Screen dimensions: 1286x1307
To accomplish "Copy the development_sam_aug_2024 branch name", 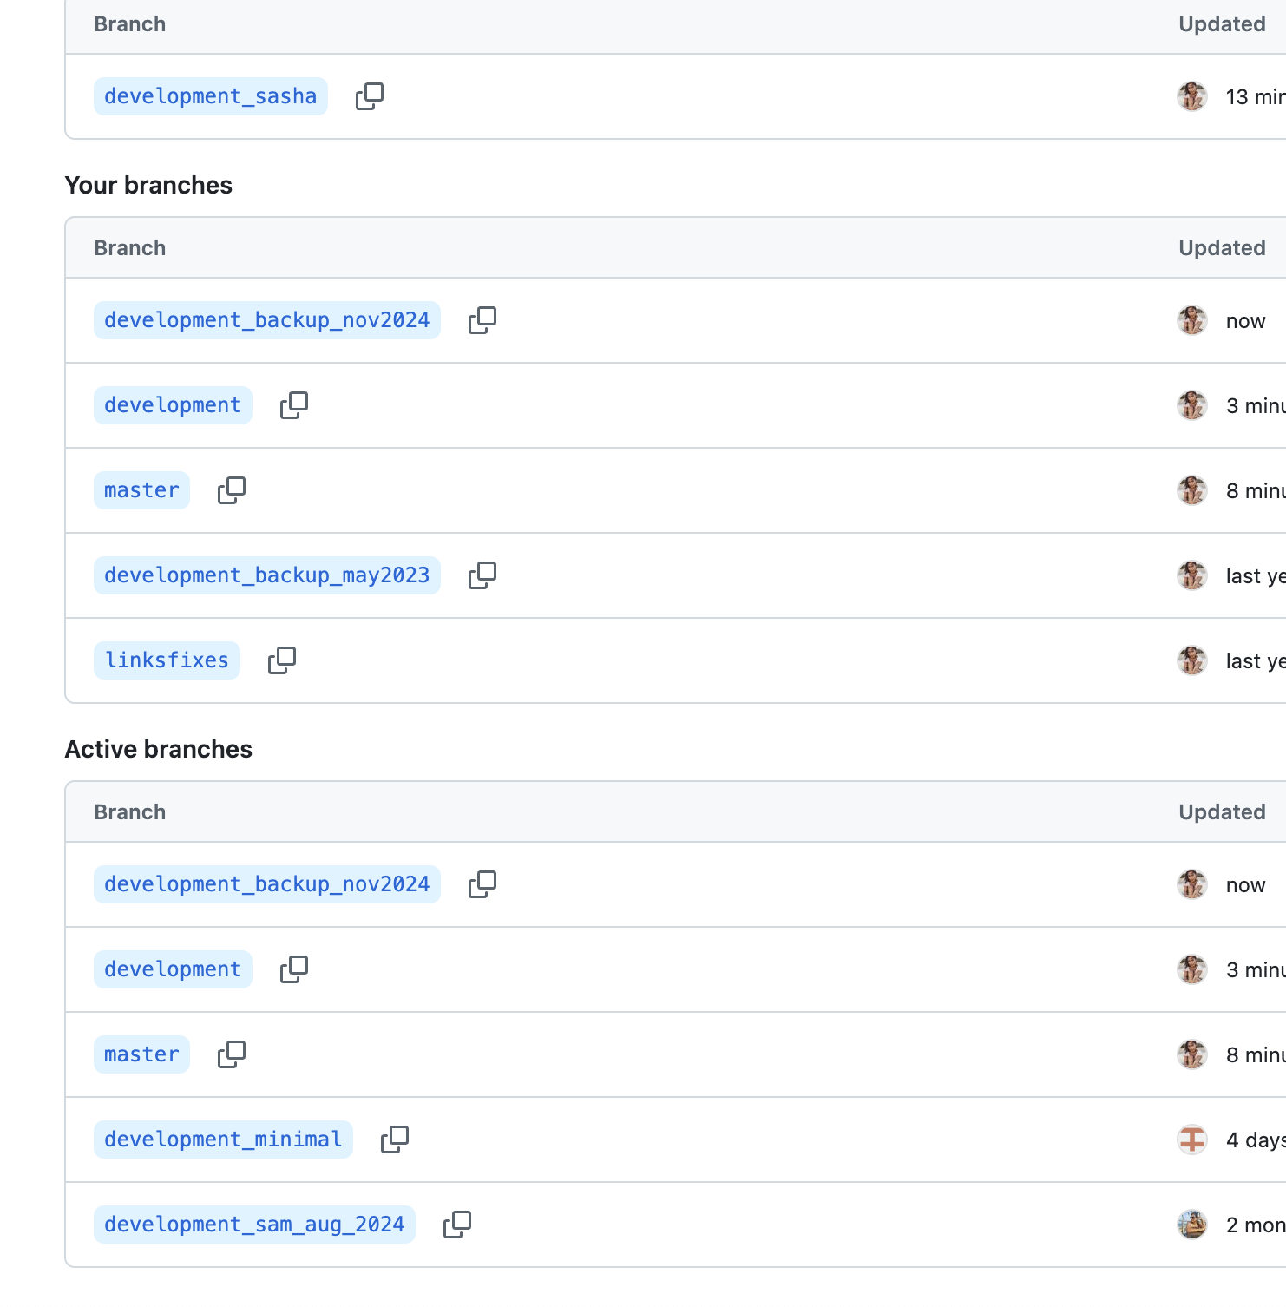I will tap(457, 1225).
